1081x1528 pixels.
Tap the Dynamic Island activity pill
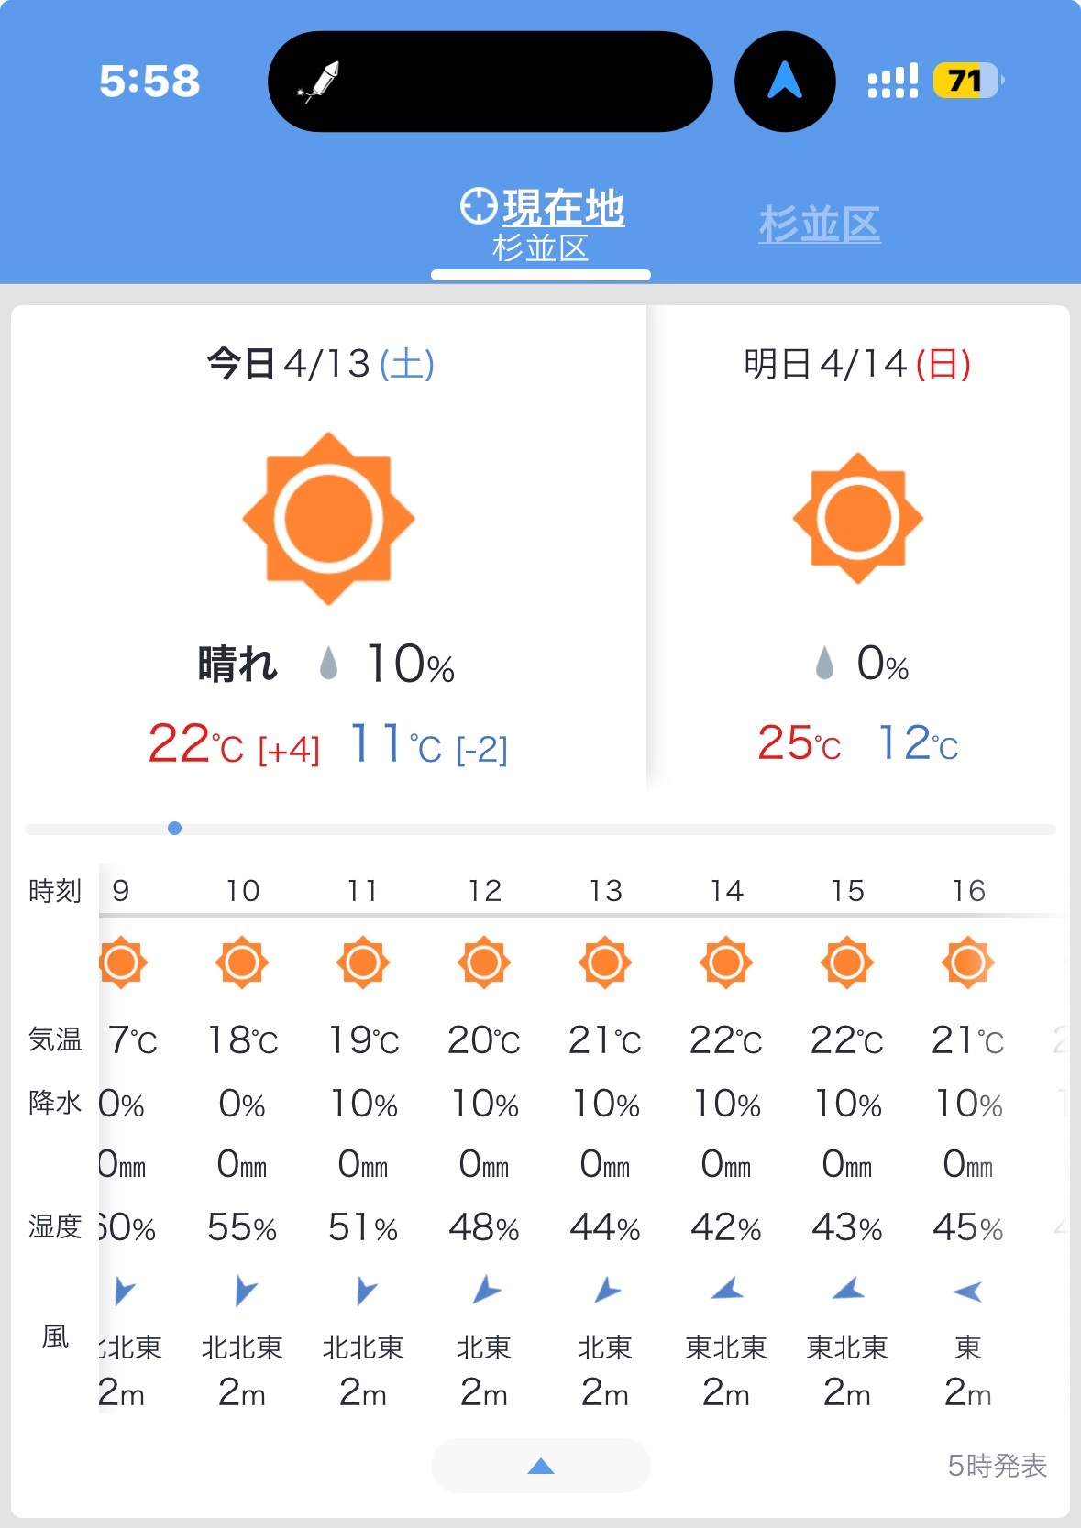tap(491, 82)
